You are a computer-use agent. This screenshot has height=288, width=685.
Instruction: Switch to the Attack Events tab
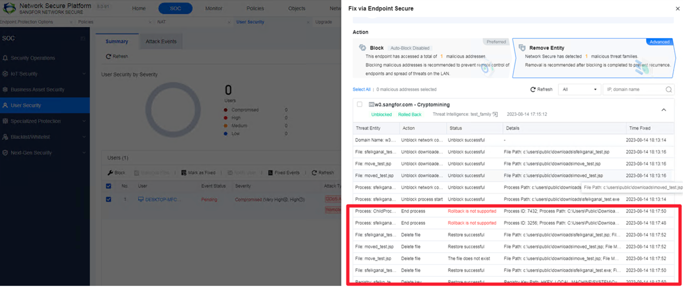pyautogui.click(x=161, y=42)
